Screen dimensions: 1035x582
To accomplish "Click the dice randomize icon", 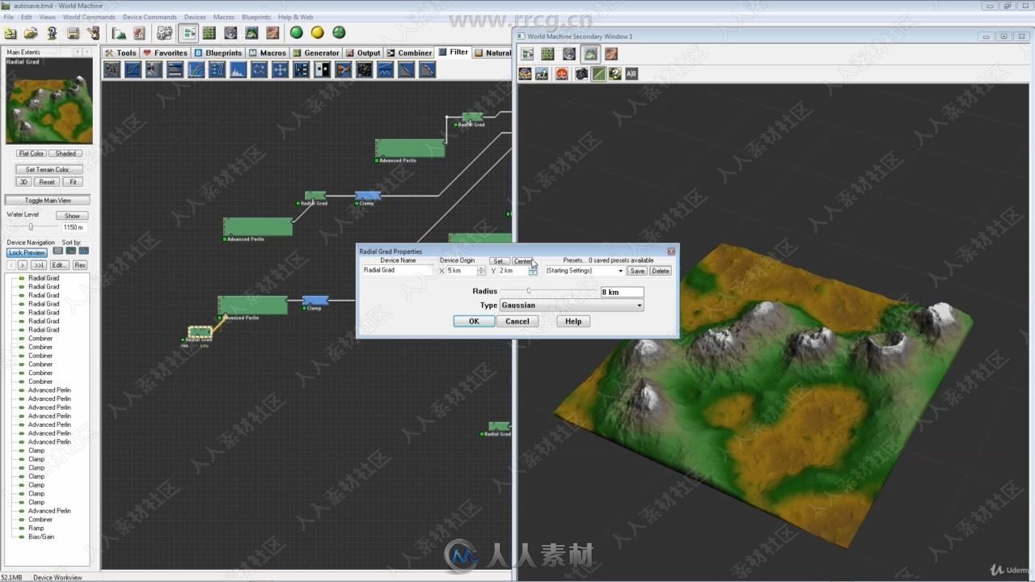I will (164, 33).
